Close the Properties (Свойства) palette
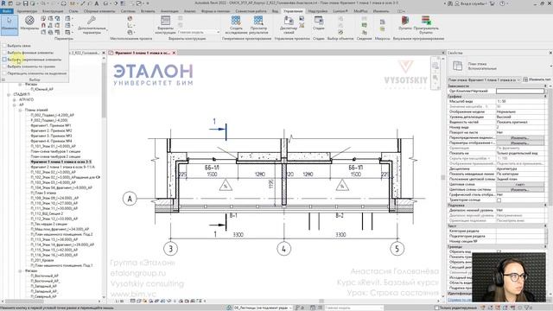This screenshot has width=553, height=311. [550, 53]
